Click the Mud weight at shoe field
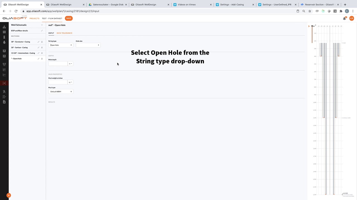 tap(58, 82)
